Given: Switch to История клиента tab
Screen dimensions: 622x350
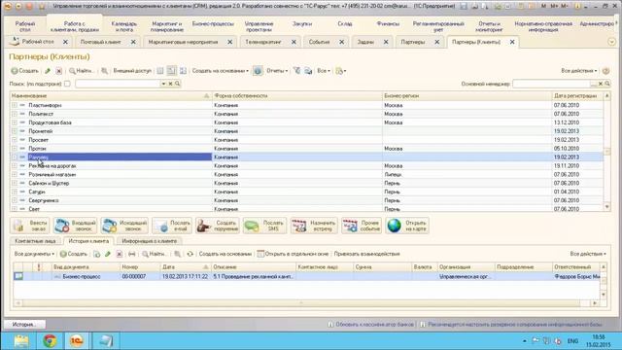Looking at the screenshot, I should click(x=88, y=241).
